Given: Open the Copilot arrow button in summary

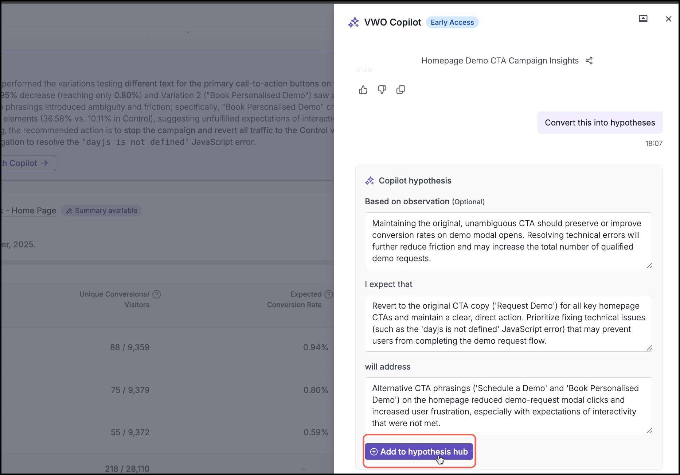Looking at the screenshot, I should click(x=28, y=163).
